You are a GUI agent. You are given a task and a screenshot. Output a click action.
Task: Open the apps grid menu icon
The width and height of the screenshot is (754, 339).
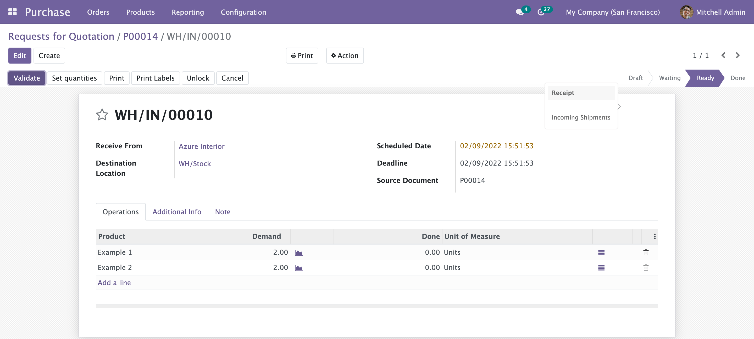[x=12, y=12]
